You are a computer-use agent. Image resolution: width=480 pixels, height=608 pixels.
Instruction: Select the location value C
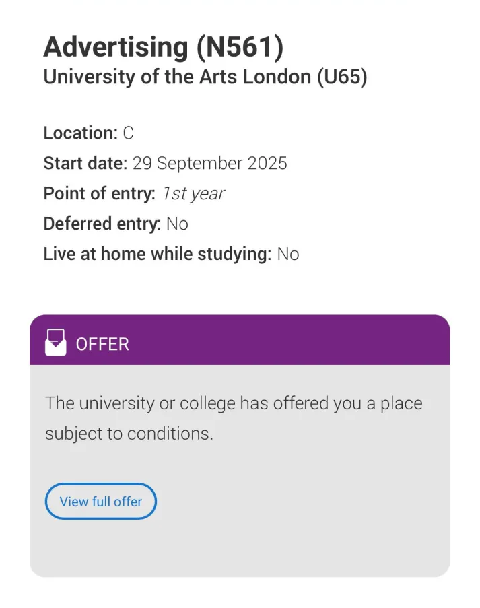pos(128,133)
